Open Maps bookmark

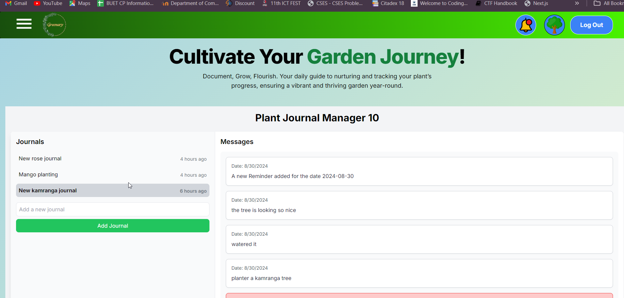pos(80,3)
